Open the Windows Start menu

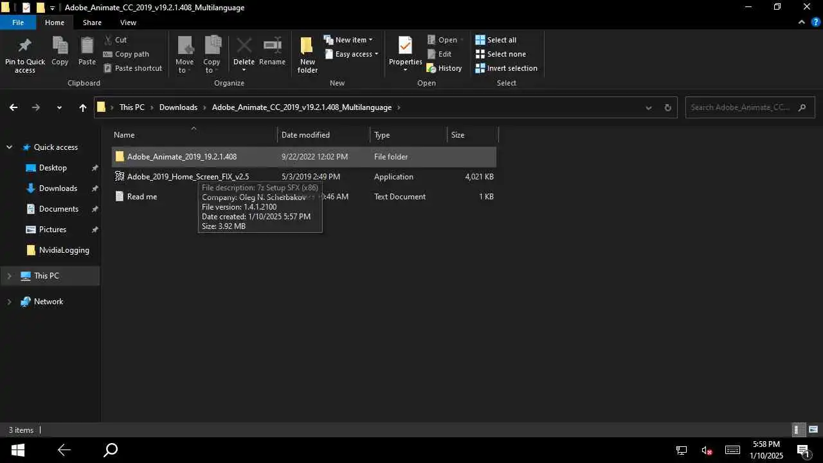pyautogui.click(x=17, y=450)
